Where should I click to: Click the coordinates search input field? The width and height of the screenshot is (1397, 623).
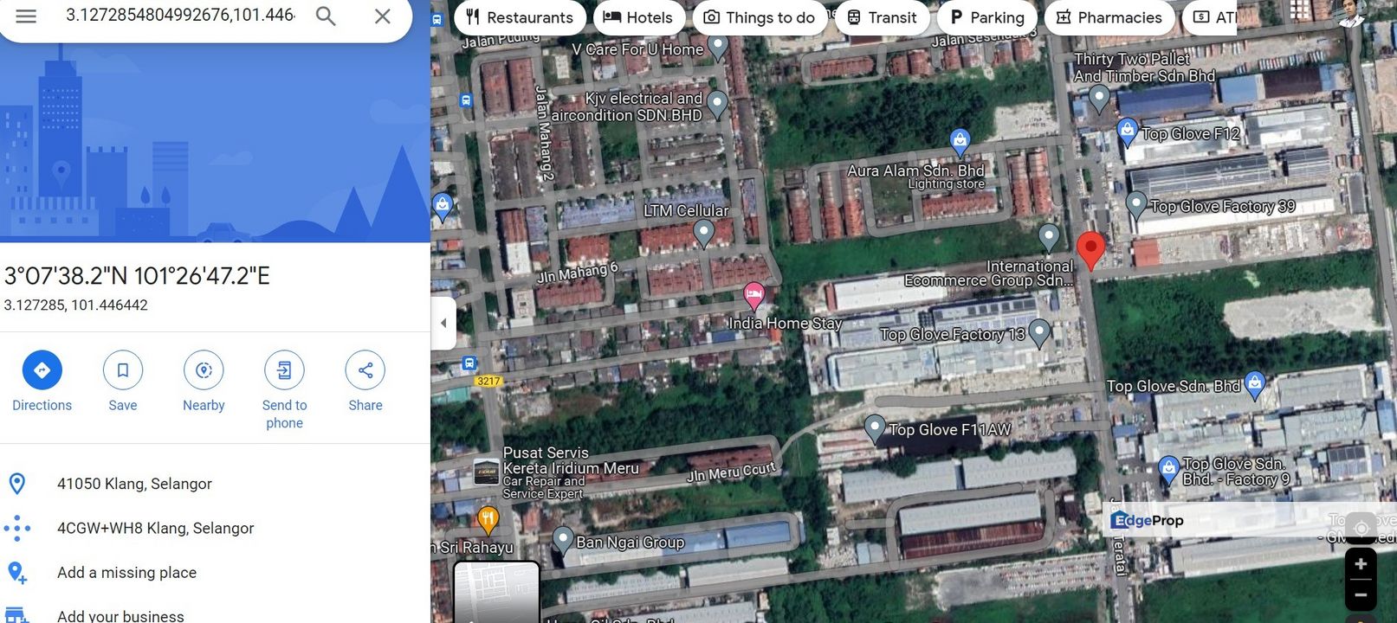180,16
